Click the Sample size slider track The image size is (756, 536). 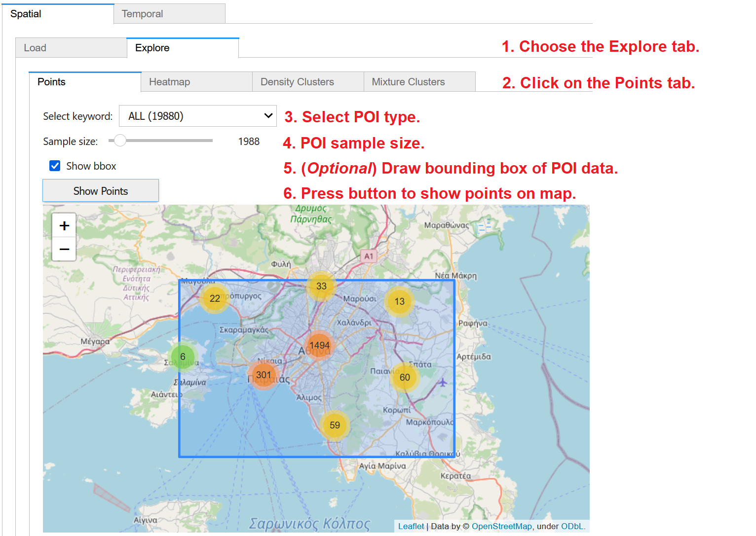160,141
